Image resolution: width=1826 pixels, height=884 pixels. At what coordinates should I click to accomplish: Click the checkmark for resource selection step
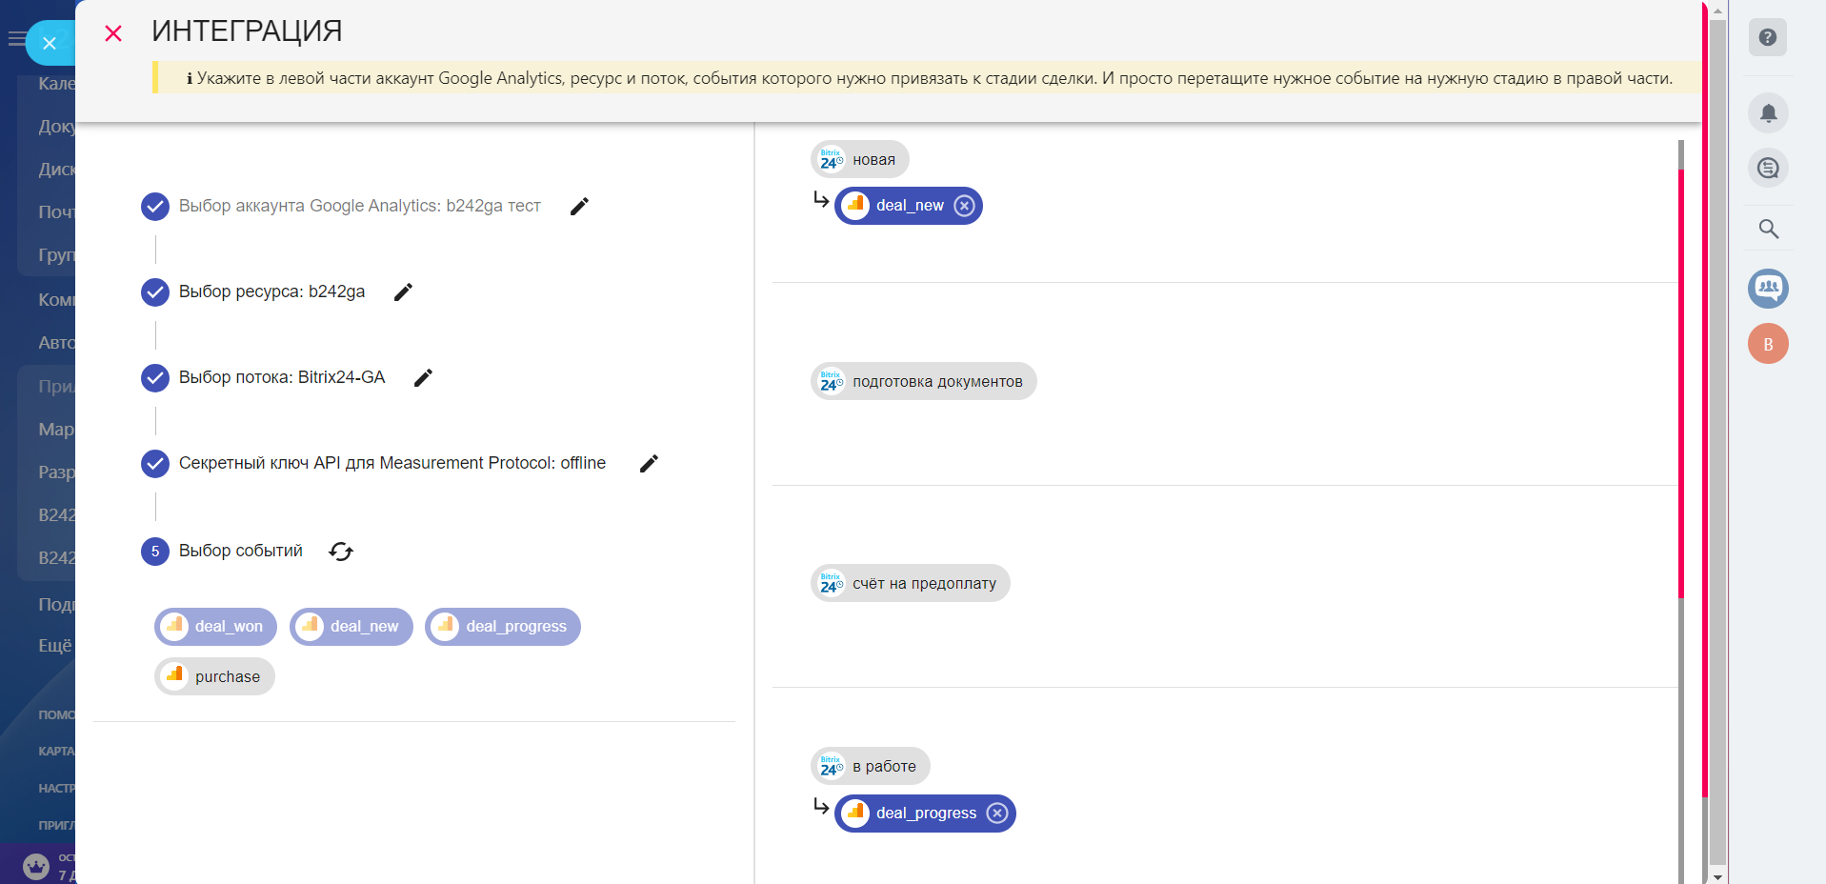point(155,291)
